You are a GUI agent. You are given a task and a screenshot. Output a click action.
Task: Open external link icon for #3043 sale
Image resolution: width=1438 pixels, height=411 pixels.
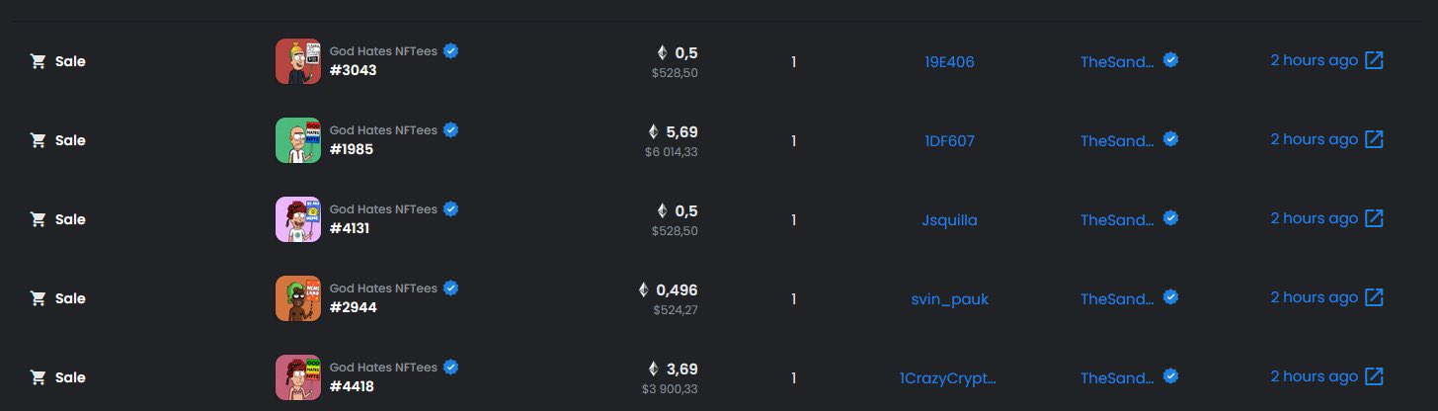1374,60
